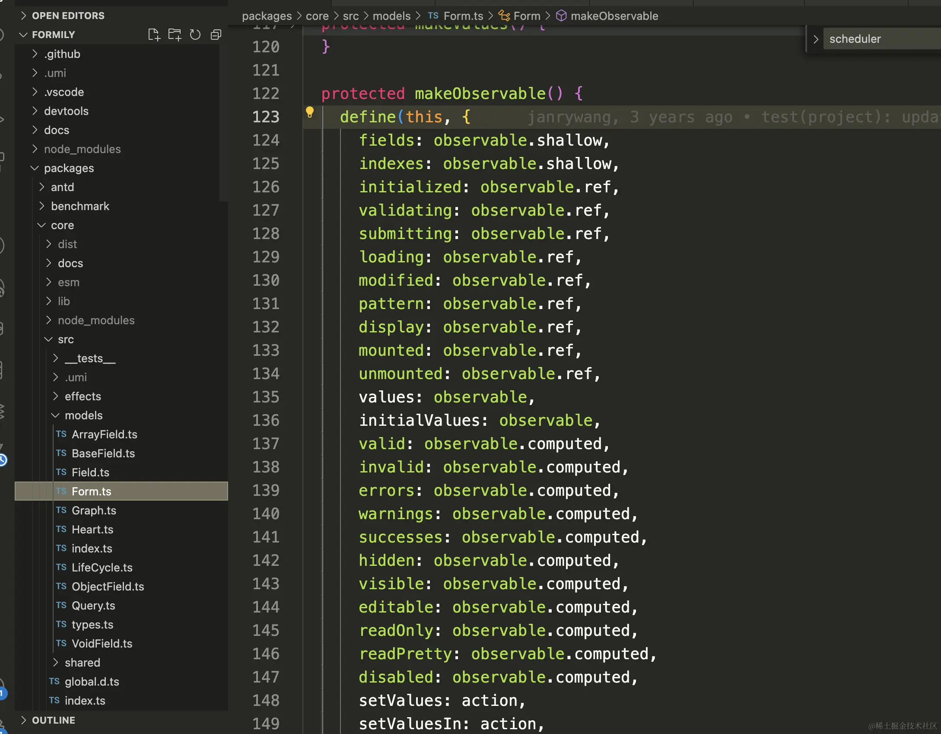The height and width of the screenshot is (734, 941).
Task: Click the Form class icon in breadcrumb
Action: pyautogui.click(x=504, y=16)
